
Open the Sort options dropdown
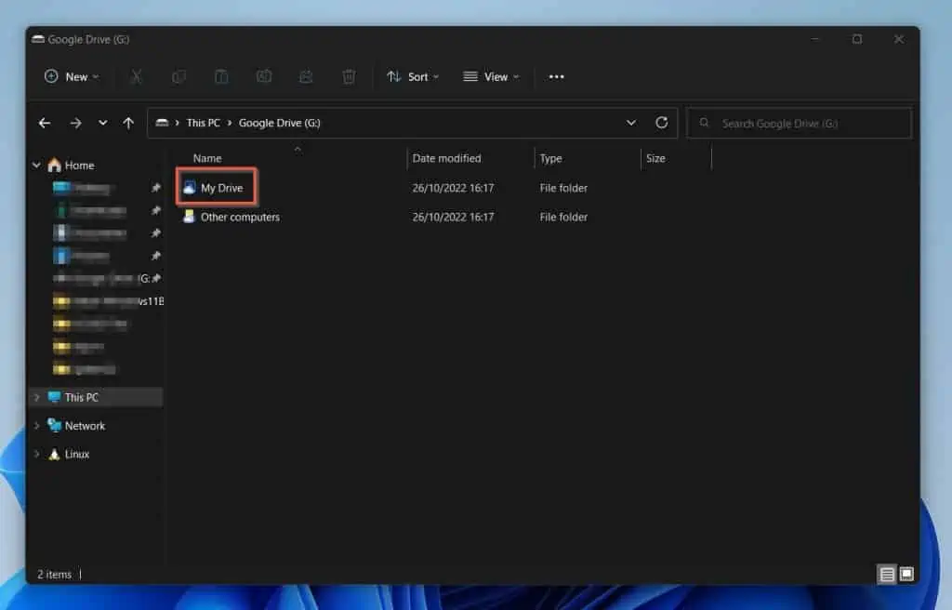click(413, 76)
